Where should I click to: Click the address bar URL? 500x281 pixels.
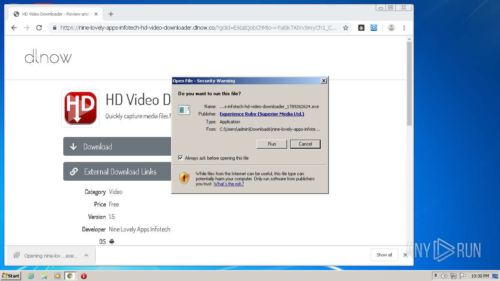198,28
